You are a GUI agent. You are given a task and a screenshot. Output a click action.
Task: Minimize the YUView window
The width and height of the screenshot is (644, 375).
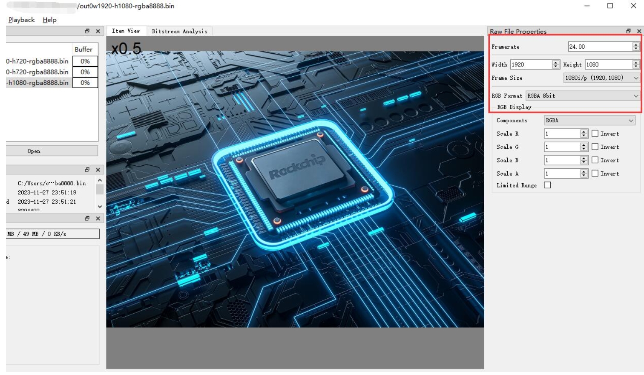[x=587, y=6]
